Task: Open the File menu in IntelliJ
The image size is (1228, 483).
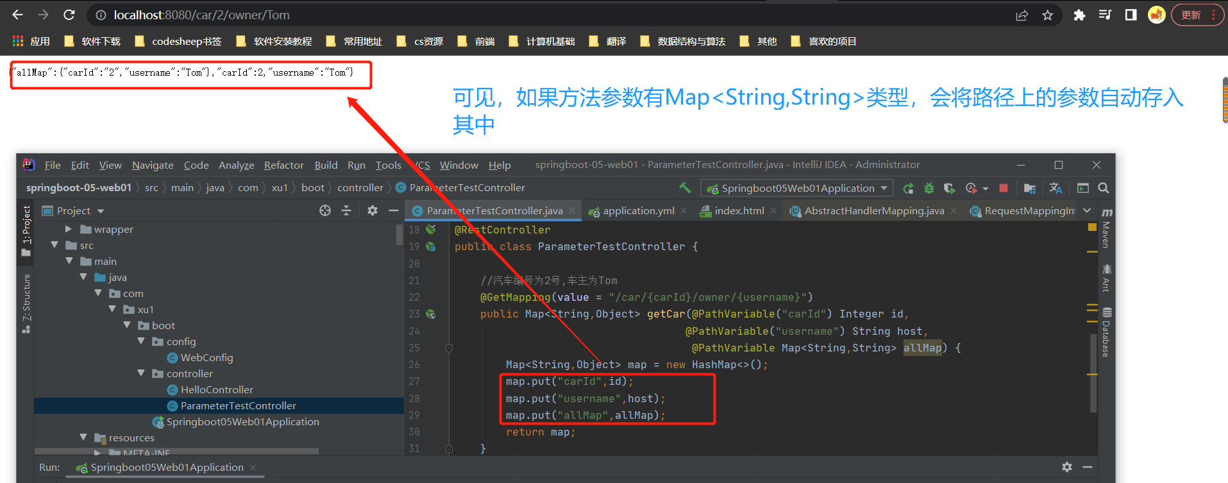Action: pyautogui.click(x=53, y=165)
